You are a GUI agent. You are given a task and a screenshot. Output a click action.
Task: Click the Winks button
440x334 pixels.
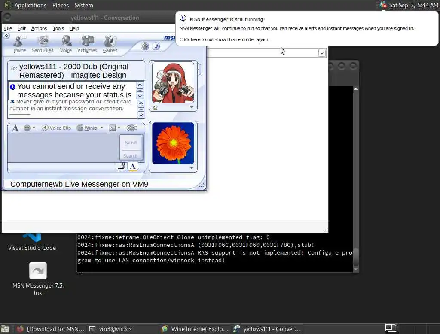pyautogui.click(x=87, y=128)
